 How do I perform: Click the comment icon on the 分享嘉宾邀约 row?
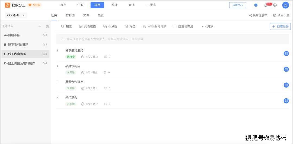[x=105, y=57]
